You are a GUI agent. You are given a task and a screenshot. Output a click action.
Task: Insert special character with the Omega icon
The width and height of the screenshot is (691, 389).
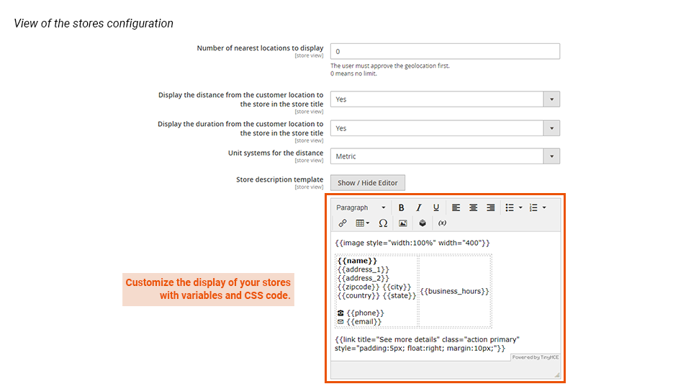[383, 223]
